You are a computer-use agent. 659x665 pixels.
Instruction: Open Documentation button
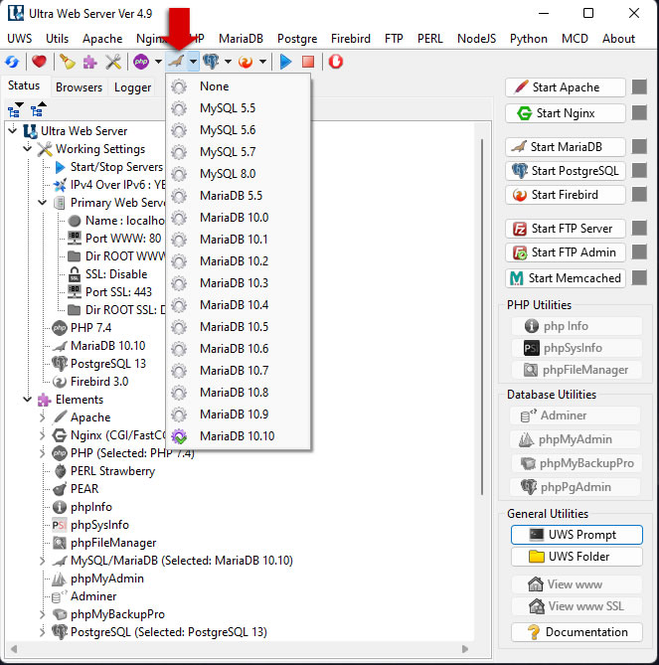click(x=577, y=632)
